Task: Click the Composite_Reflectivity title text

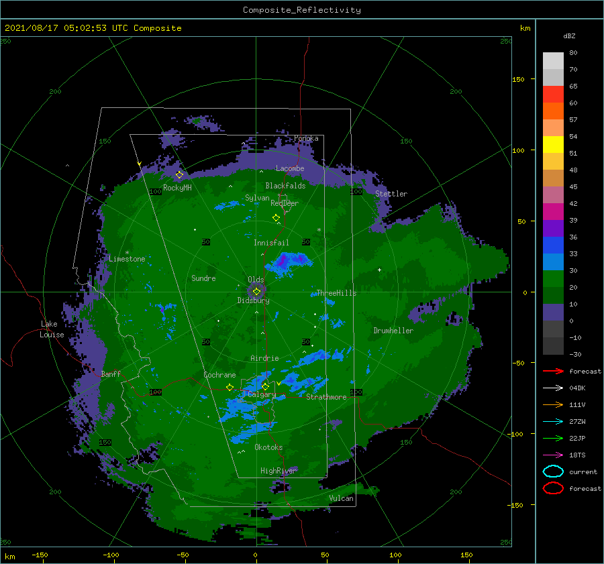Action: [x=301, y=10]
